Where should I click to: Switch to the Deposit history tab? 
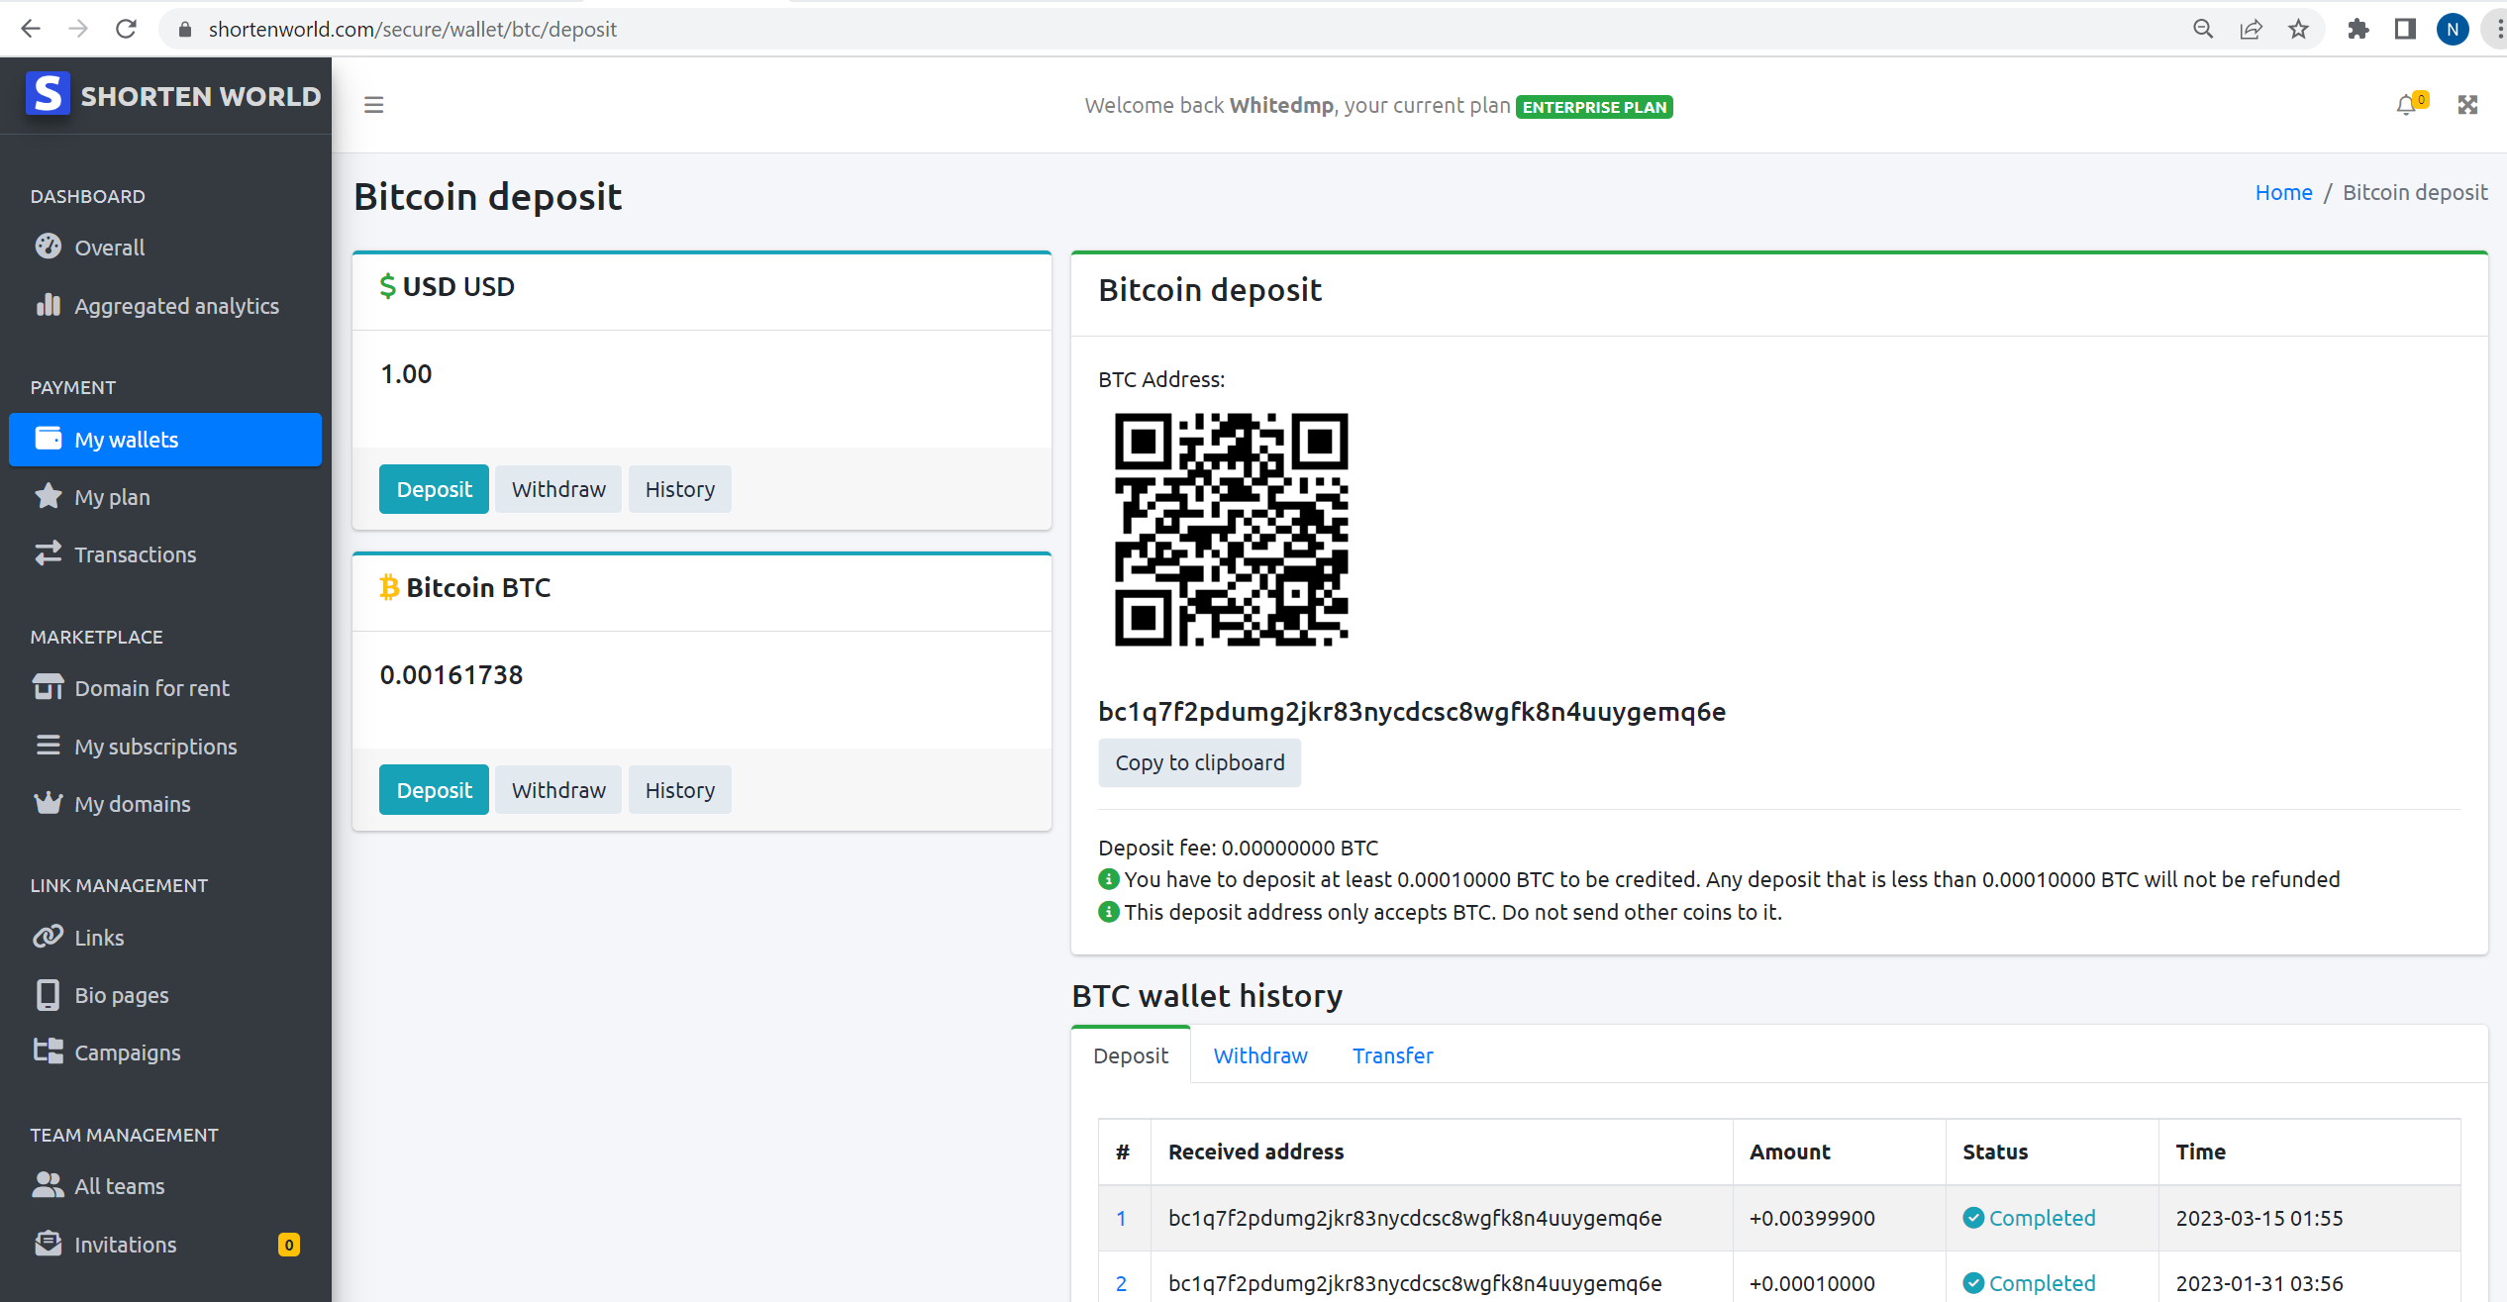tap(1131, 1055)
